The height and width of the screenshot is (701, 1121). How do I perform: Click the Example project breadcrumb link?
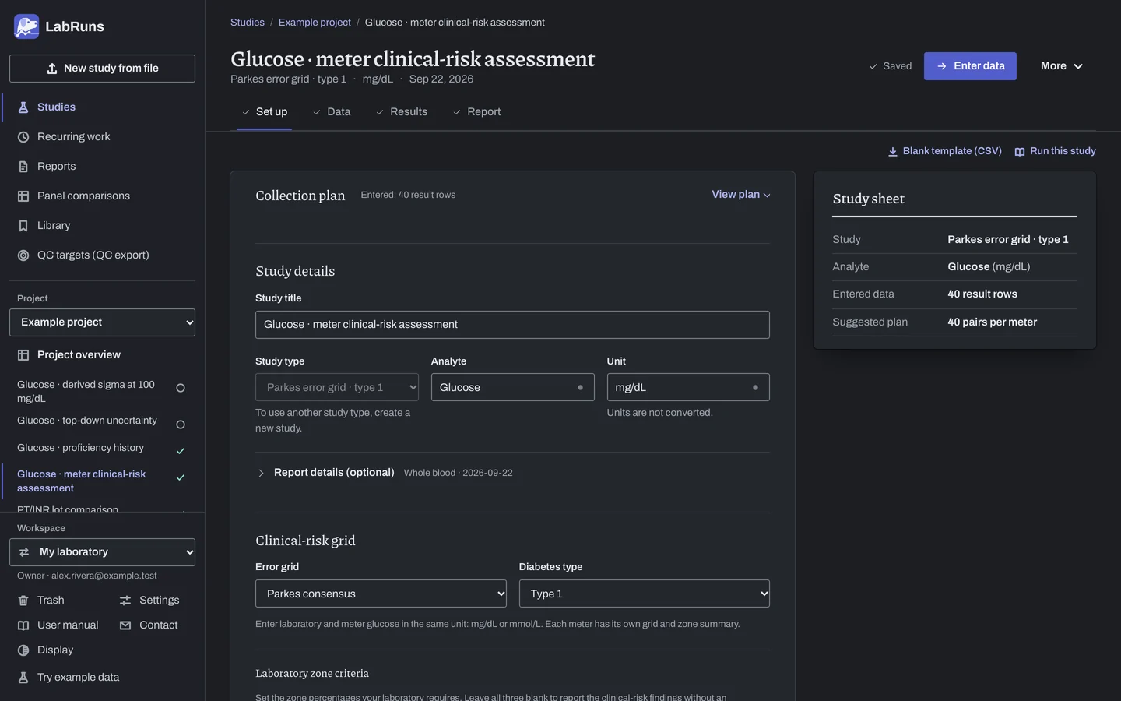(x=315, y=23)
